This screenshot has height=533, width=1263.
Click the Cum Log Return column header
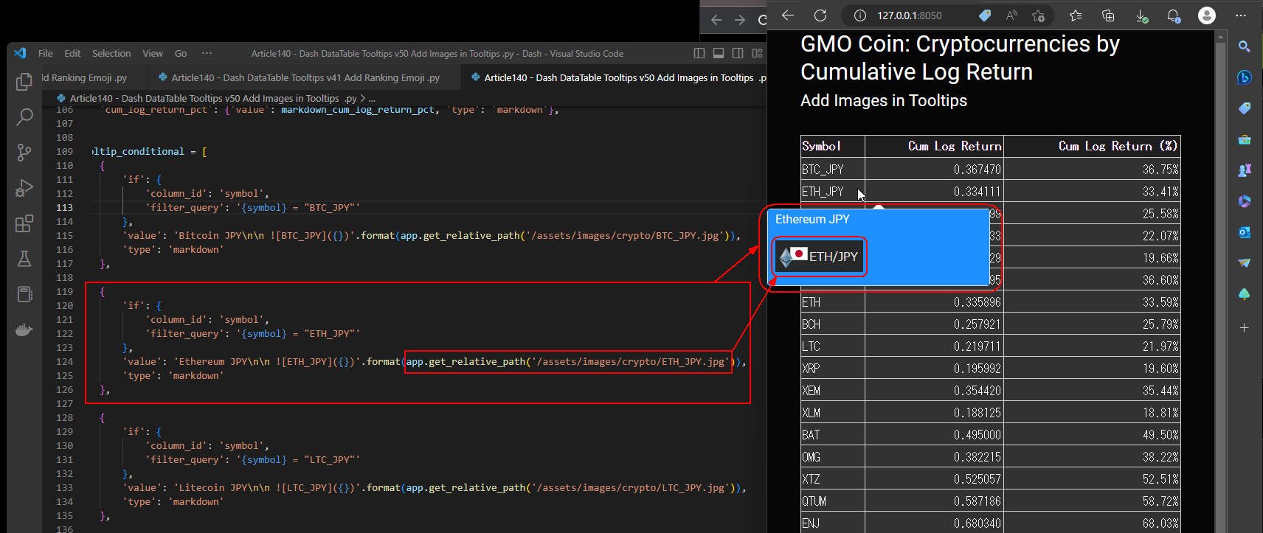point(935,146)
